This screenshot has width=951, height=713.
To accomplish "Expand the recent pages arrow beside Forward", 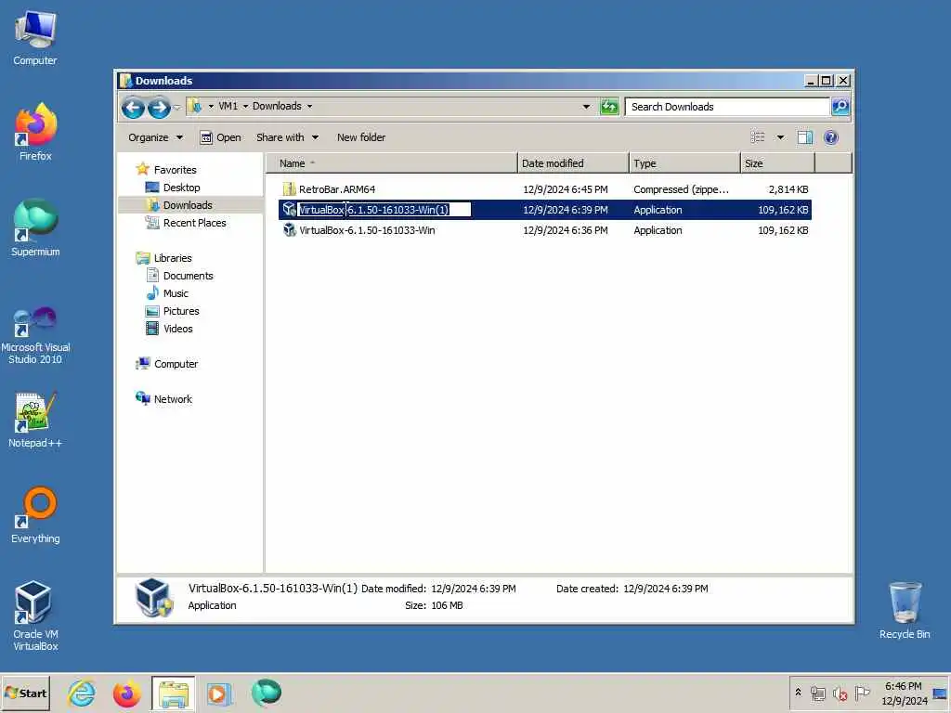I will click(176, 108).
